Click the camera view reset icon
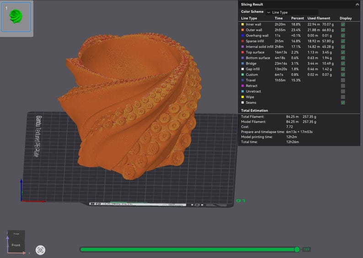Viewport: 363px width, 258px height. [40, 250]
